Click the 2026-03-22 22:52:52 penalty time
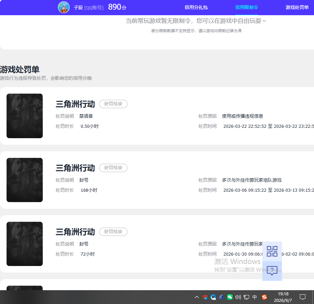314x304 pixels. pyautogui.click(x=245, y=126)
